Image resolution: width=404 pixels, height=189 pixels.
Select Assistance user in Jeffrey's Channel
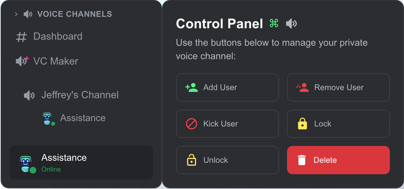(x=83, y=118)
